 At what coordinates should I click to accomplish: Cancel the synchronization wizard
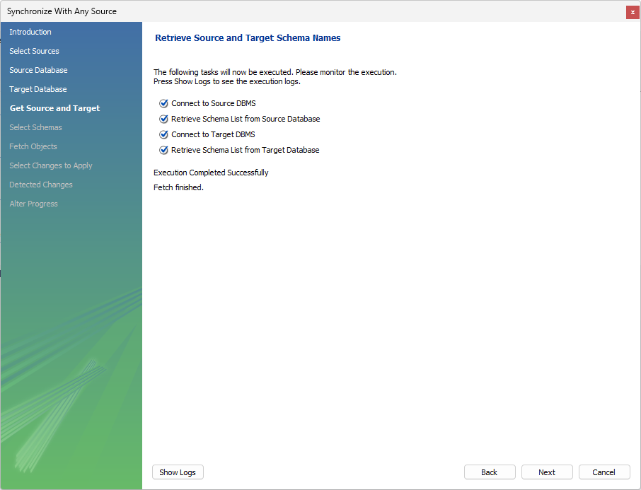click(x=604, y=472)
